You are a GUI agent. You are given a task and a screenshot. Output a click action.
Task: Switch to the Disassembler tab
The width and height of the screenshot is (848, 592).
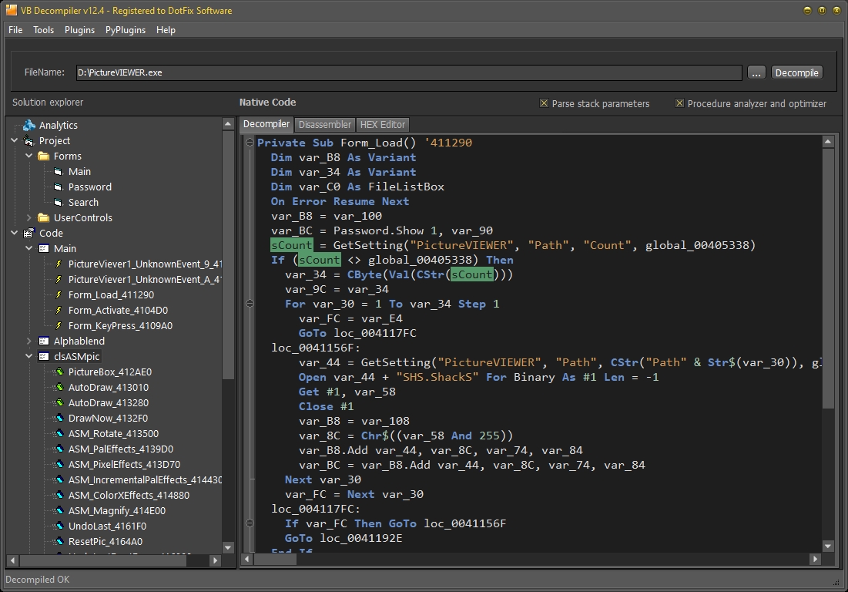coord(324,124)
